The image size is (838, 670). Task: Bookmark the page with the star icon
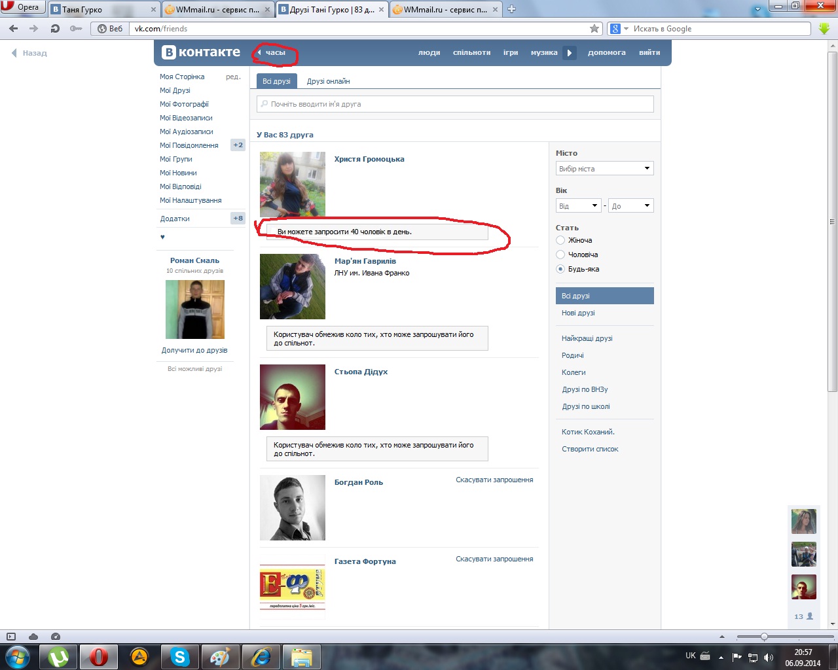click(x=594, y=29)
